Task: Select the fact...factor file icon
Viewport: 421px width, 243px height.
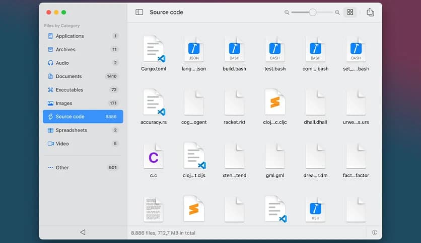Action: (356, 156)
